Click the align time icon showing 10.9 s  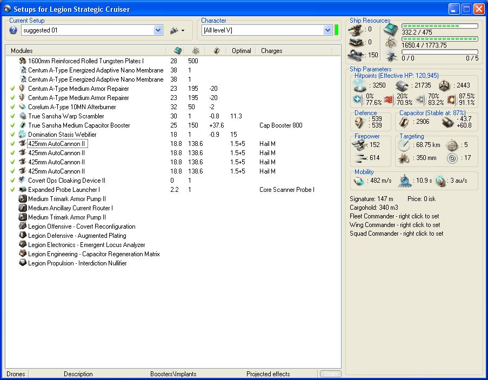[405, 181]
